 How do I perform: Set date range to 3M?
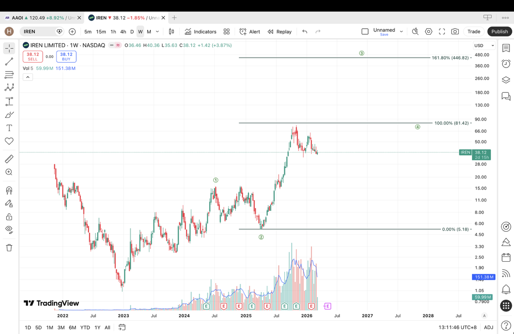pyautogui.click(x=61, y=328)
